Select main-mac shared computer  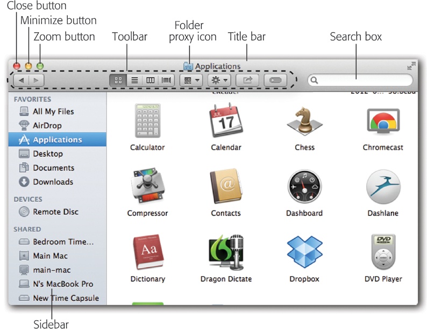[x=58, y=270]
